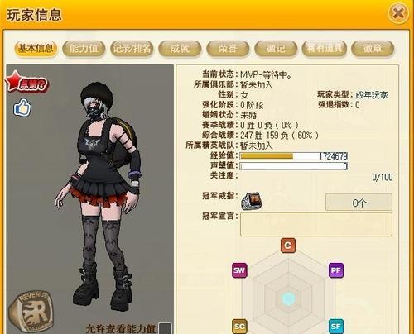Switch to the 成就 tab
414x334 pixels.
(180, 49)
